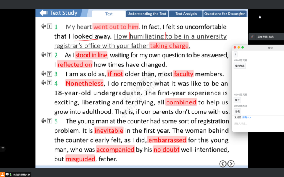The width and height of the screenshot is (284, 177).
Task: Click the highlighted phrase "went out to him"
Action: click(x=116, y=27)
